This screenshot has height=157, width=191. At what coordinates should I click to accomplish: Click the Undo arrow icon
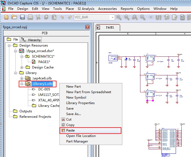point(62,17)
